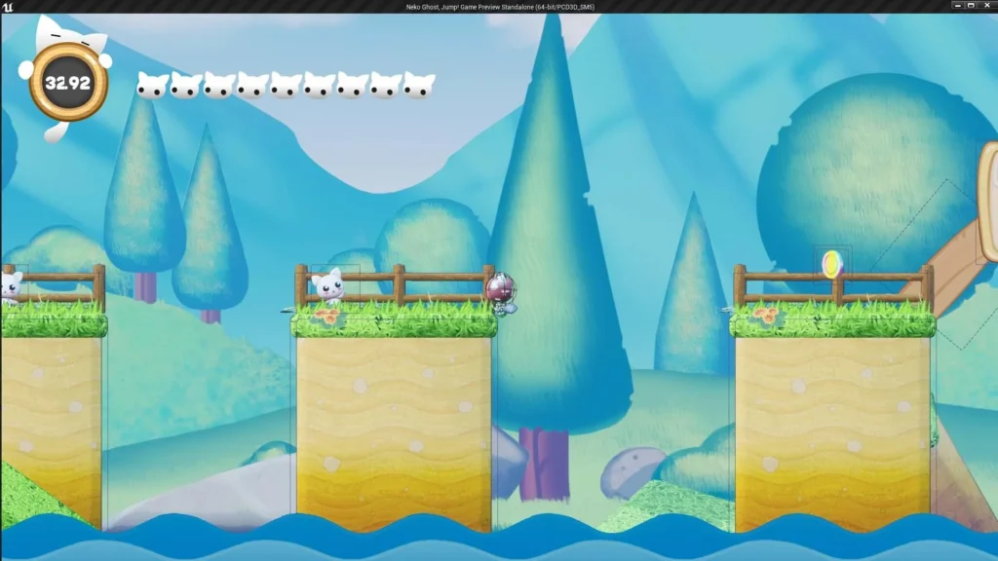The image size is (998, 561).
Task: Click the white cat on the left platform
Action: [11, 286]
